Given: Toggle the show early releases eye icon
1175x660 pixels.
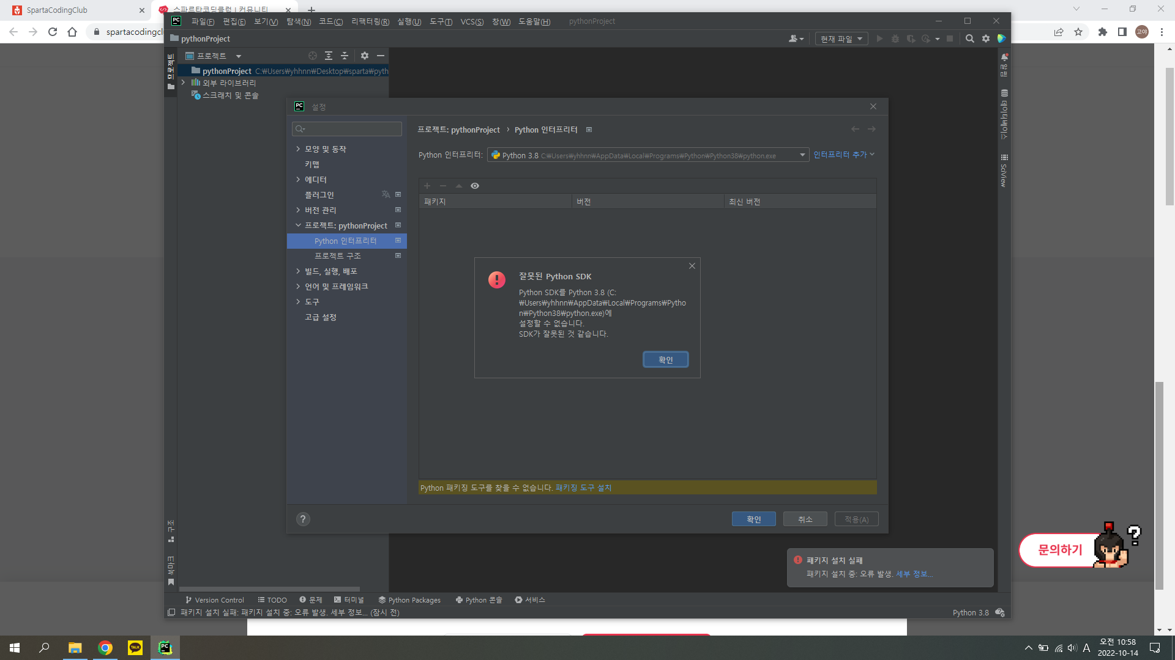Looking at the screenshot, I should pos(475,186).
